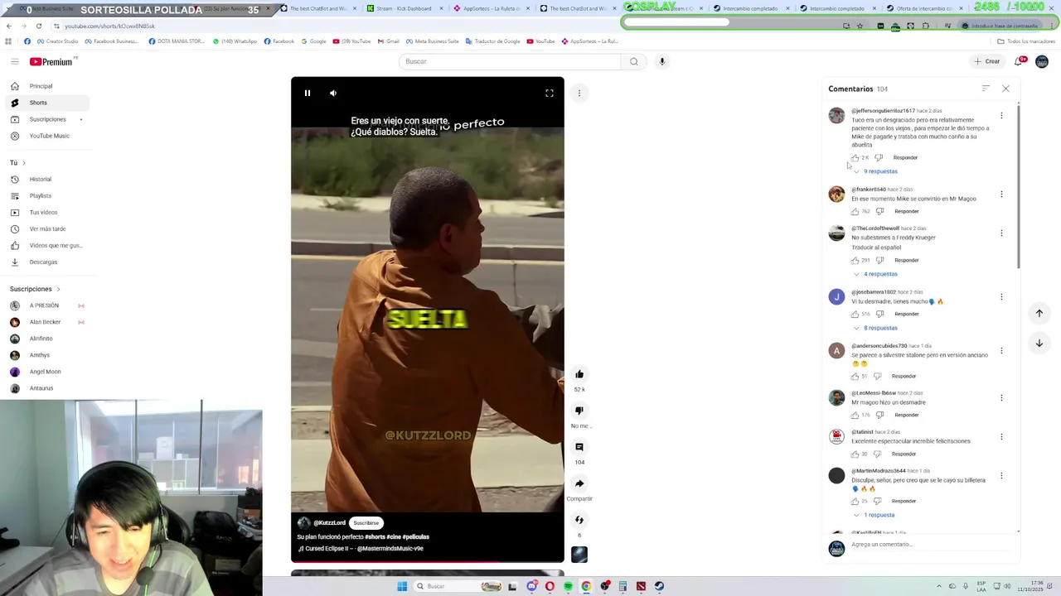Mute the Short's volume speaker icon
The height and width of the screenshot is (596, 1061).
tap(333, 94)
